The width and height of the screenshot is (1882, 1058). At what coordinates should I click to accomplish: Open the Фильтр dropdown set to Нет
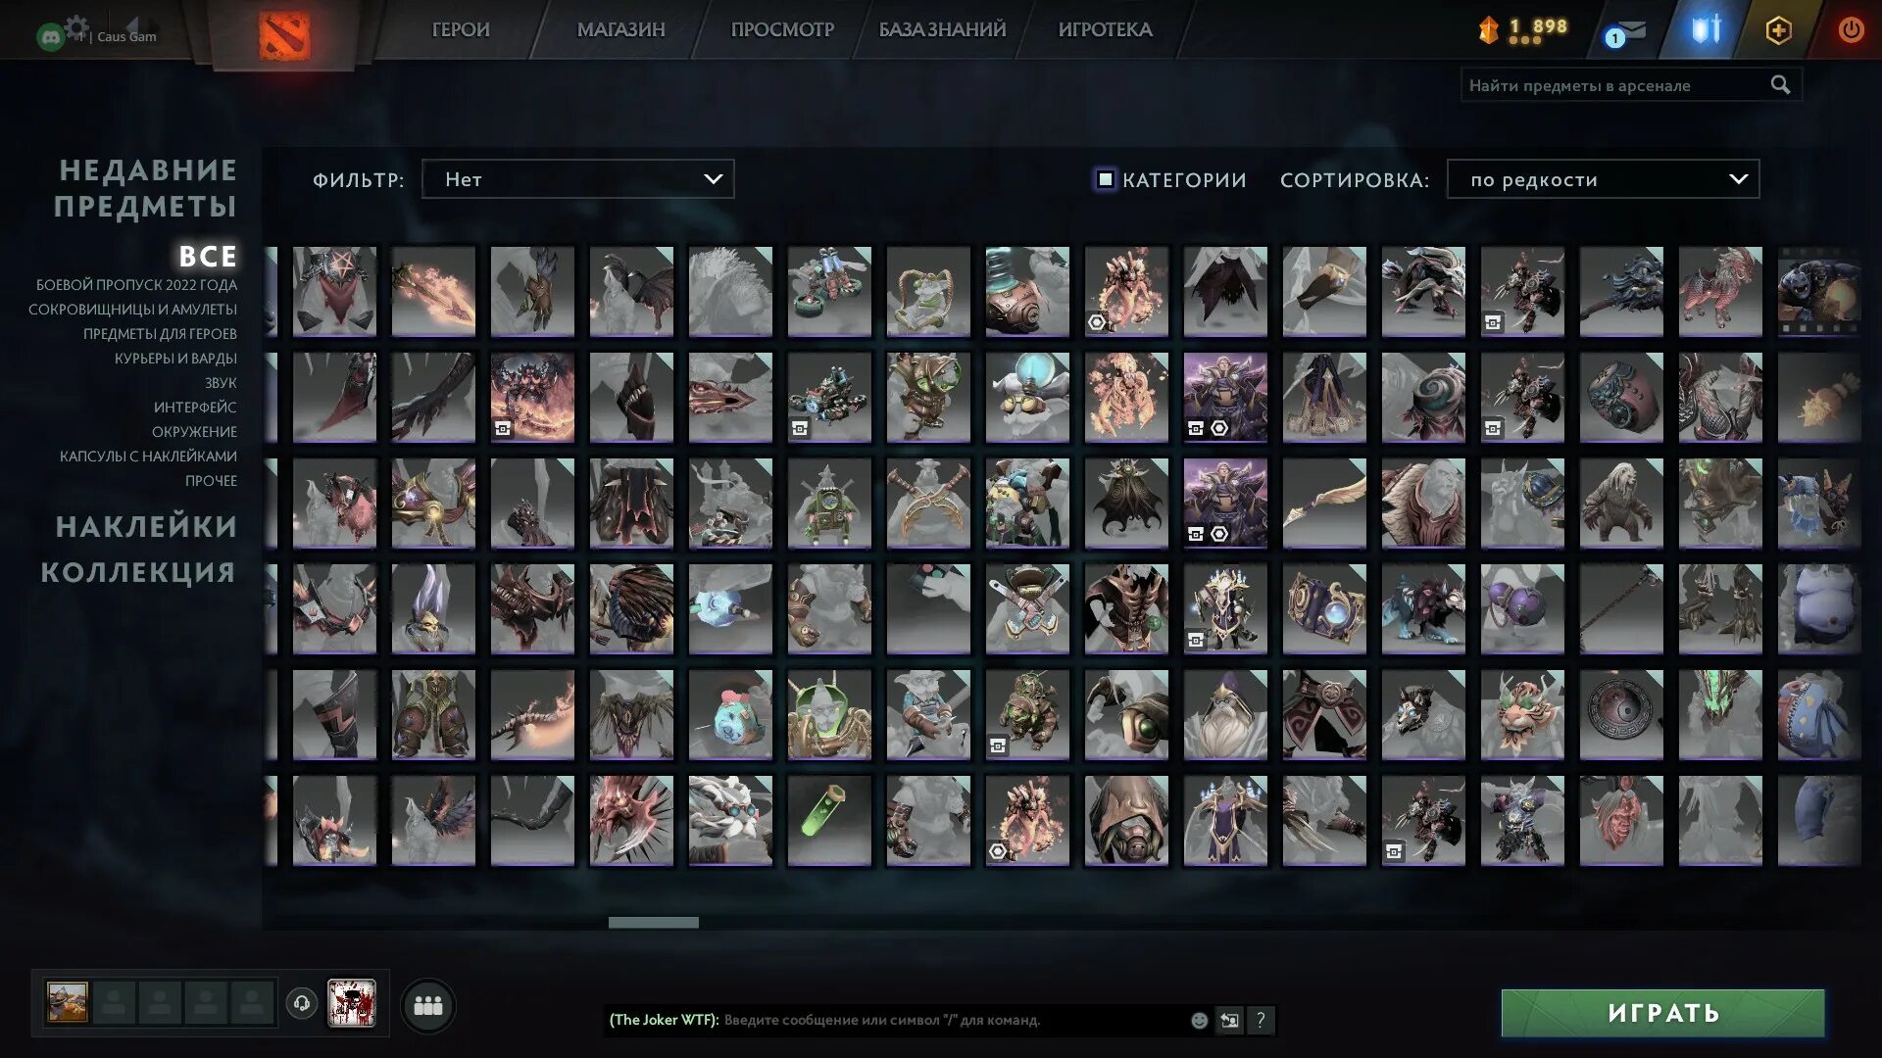pos(577,179)
